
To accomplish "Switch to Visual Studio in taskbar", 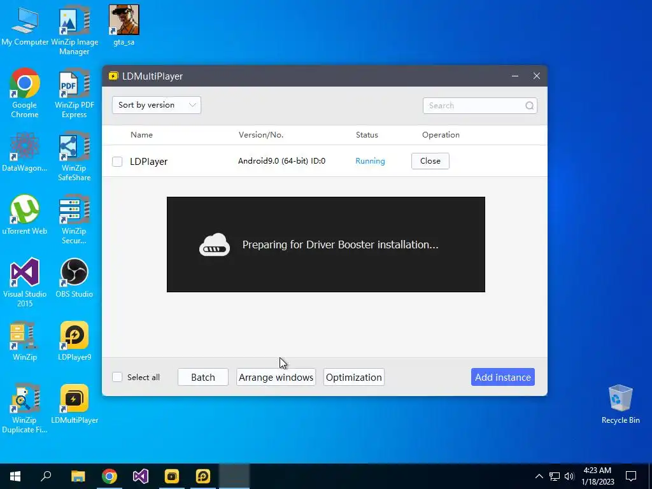I will point(141,476).
